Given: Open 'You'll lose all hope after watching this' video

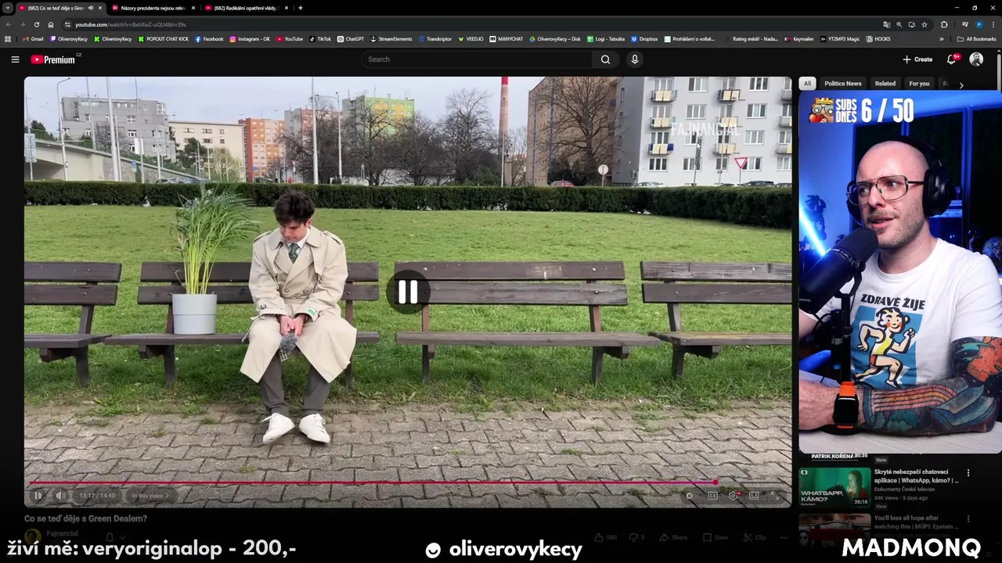Looking at the screenshot, I should 916,522.
